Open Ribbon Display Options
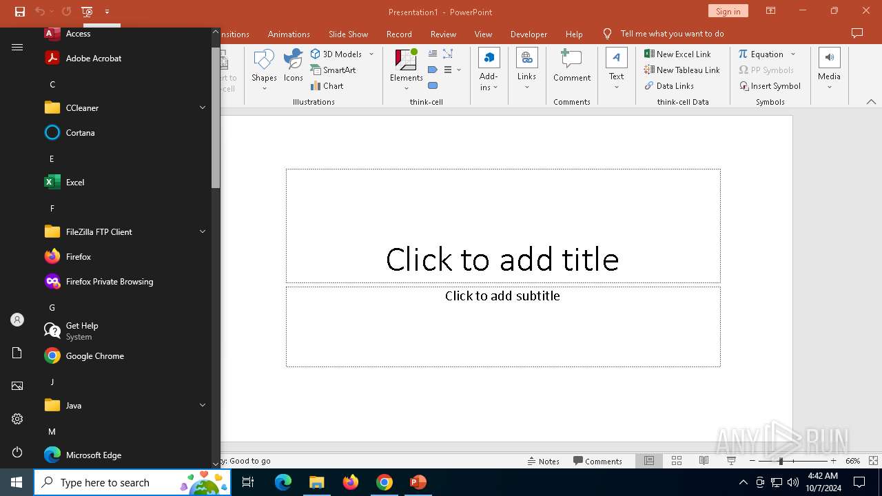Viewport: 882px width, 496px height. [x=770, y=11]
